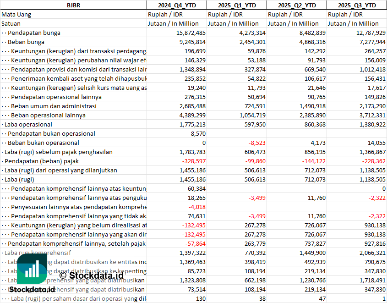Click the 2025_Q2_YTD column header
387x303 pixels.
click(x=297, y=5)
